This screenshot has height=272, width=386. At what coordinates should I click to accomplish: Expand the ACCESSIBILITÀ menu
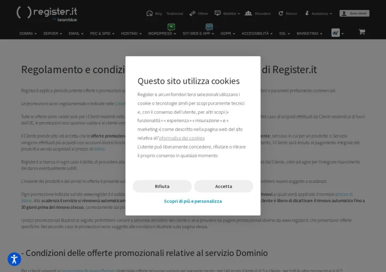tap(257, 33)
